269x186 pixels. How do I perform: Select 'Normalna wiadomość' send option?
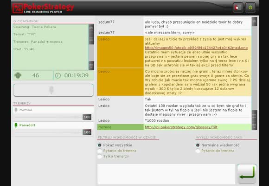198,145
